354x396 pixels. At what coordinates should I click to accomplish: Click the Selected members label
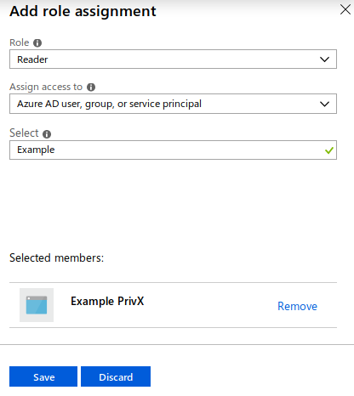pos(57,258)
